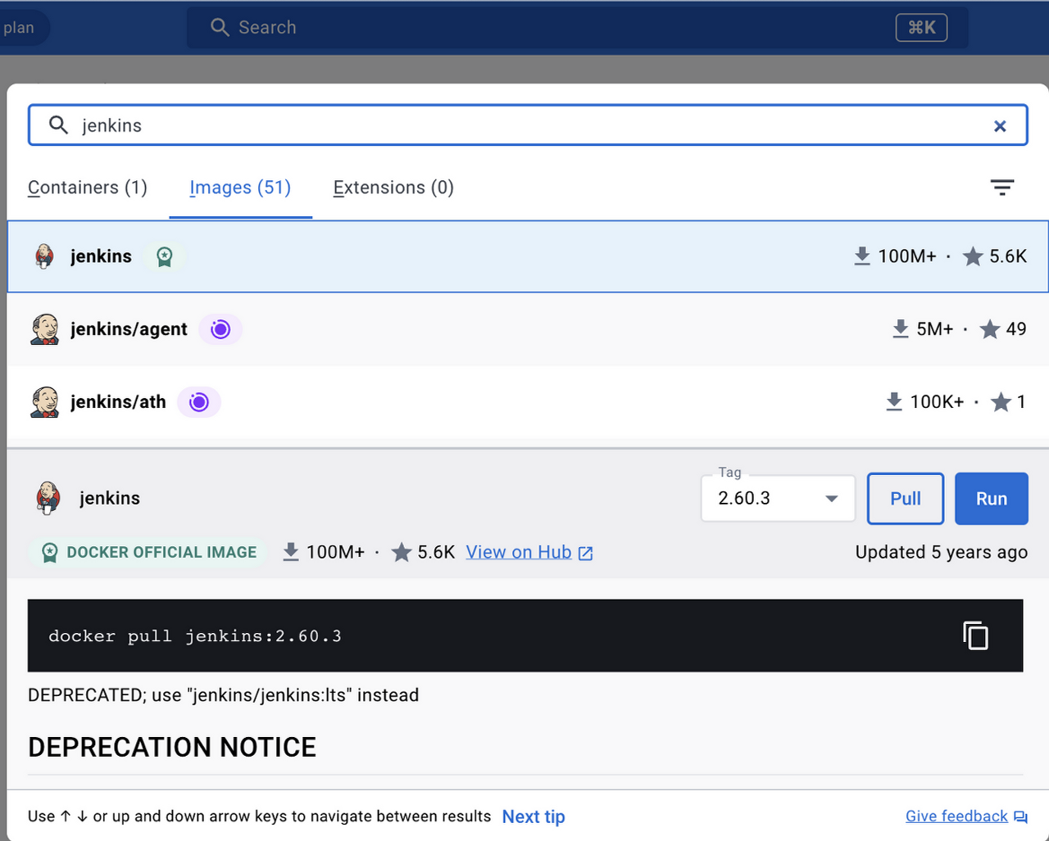Expand the tag dropdown arrow
This screenshot has width=1049, height=841.
[x=831, y=499]
